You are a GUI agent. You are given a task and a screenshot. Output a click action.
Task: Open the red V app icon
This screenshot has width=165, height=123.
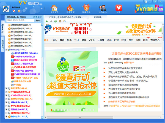click(x=119, y=8)
